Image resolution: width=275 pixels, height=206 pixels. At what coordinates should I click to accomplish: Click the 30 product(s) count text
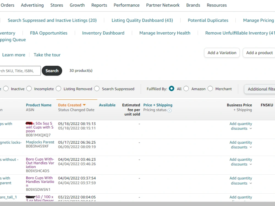pyautogui.click(x=81, y=71)
